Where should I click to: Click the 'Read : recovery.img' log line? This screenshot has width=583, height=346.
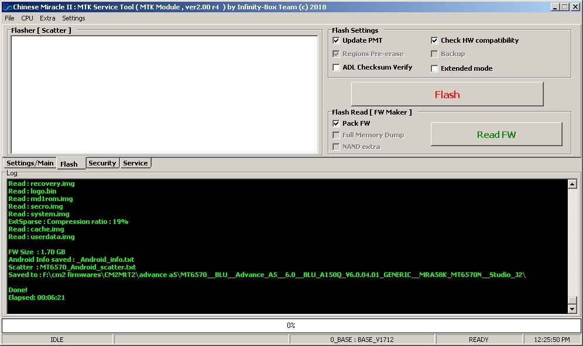(x=42, y=184)
